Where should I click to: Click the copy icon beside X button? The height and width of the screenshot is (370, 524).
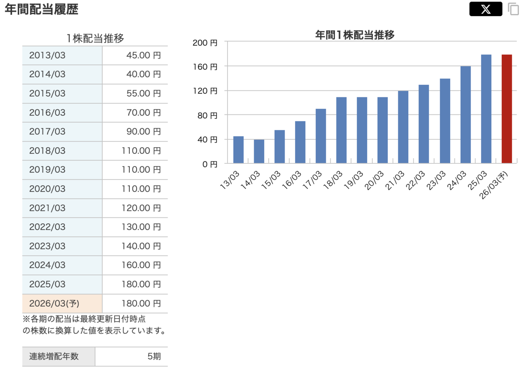pos(513,9)
